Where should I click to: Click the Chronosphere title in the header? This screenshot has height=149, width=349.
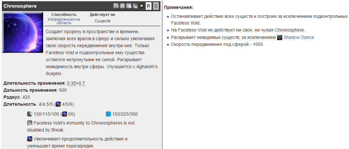[x=20, y=6]
